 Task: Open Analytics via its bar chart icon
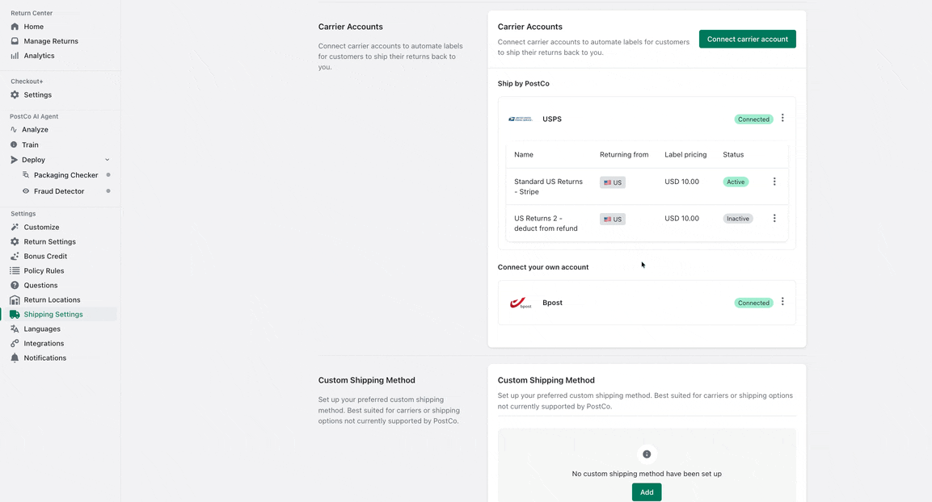15,56
